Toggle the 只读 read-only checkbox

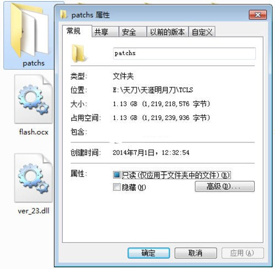coord(117,175)
